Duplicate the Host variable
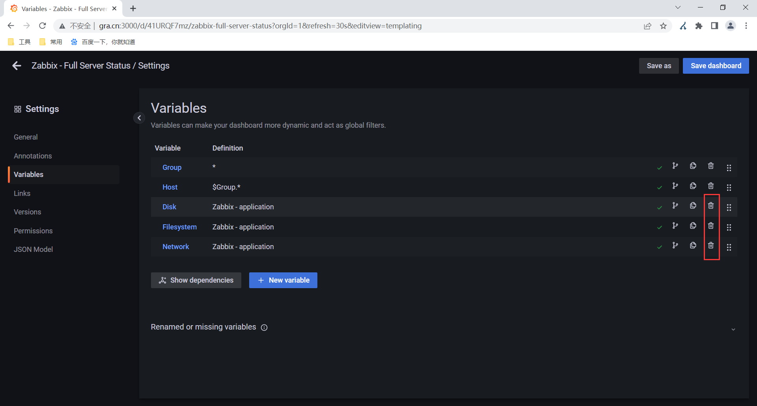Viewport: 757px width, 406px height. tap(693, 186)
